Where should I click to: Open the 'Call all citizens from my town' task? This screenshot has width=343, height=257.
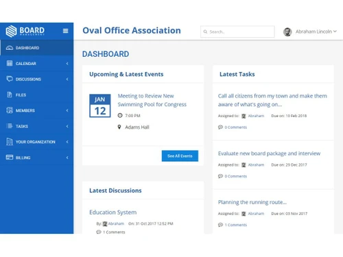pyautogui.click(x=272, y=100)
